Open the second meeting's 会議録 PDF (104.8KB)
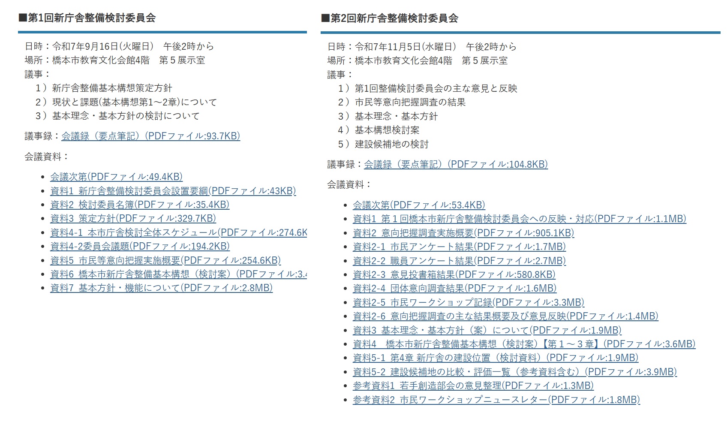The image size is (727, 425). point(456,164)
